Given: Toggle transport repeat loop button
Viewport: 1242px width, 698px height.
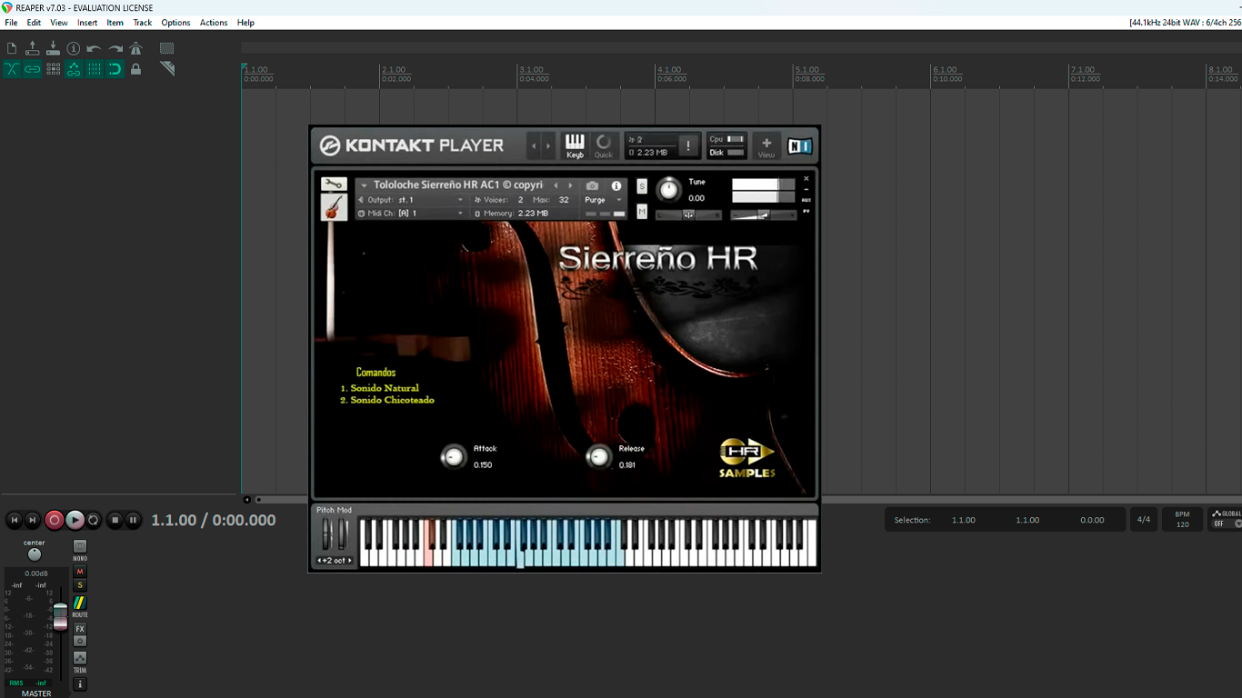Looking at the screenshot, I should pyautogui.click(x=93, y=520).
